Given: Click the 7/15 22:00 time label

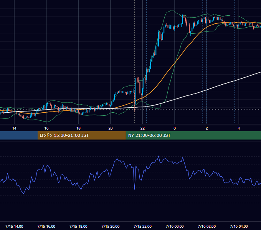Looking at the screenshot, I should pyautogui.click(x=143, y=226).
